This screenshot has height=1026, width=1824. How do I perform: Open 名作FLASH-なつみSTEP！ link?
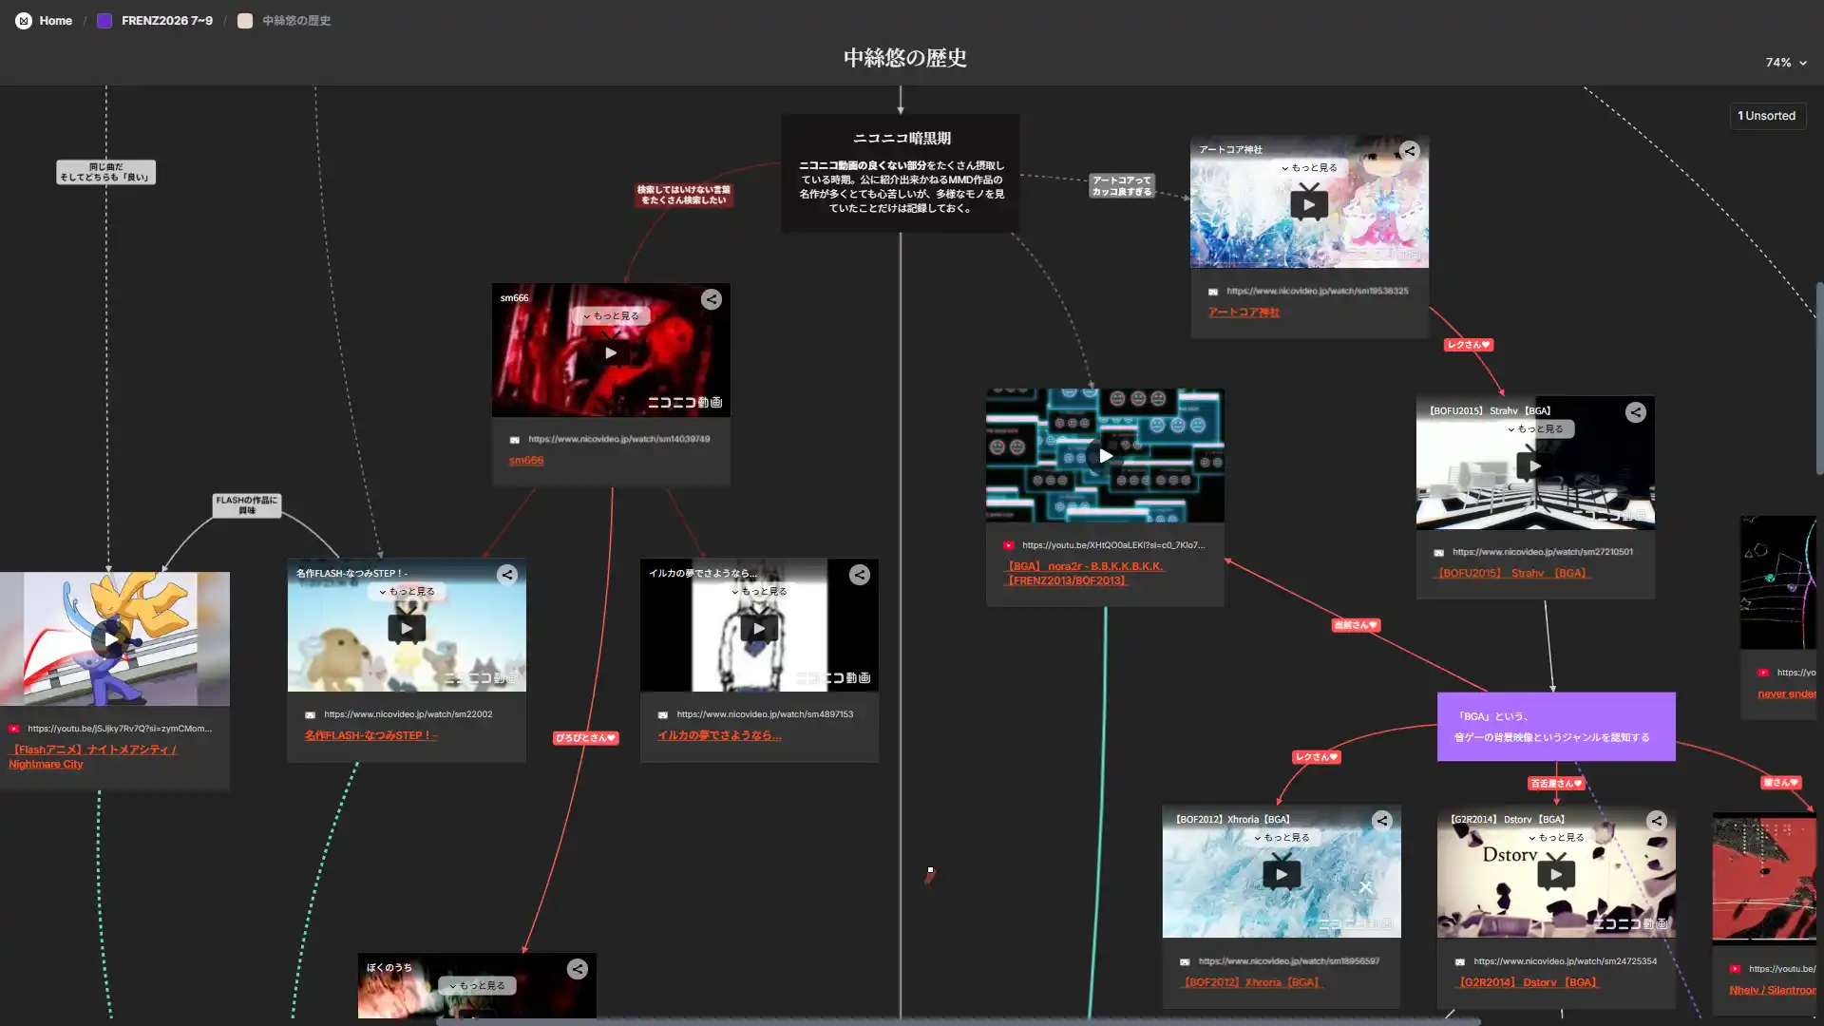(x=370, y=735)
